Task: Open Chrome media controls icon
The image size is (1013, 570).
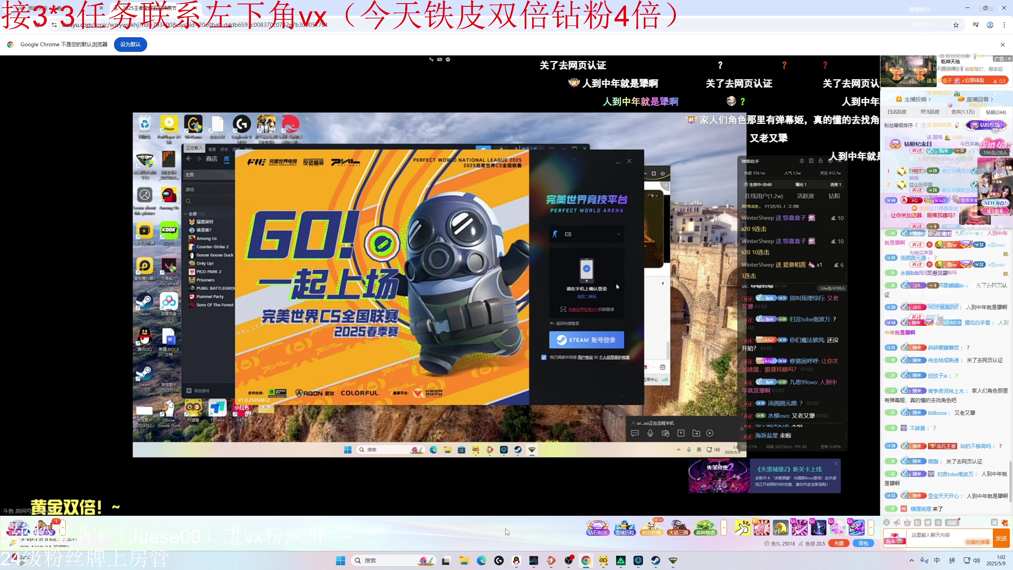Action: click(x=976, y=25)
